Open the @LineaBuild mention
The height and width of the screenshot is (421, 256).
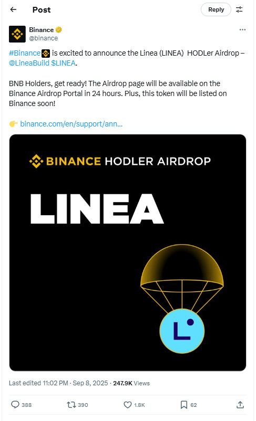click(x=29, y=63)
